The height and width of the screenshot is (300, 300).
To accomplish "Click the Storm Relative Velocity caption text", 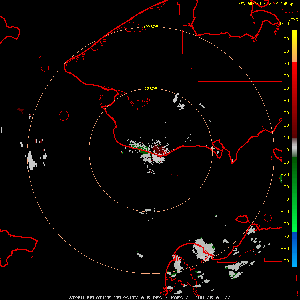I will pos(150,298).
